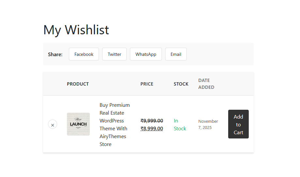Click the PRICE column header
Image resolution: width=300 pixels, height=177 pixels.
click(x=147, y=84)
